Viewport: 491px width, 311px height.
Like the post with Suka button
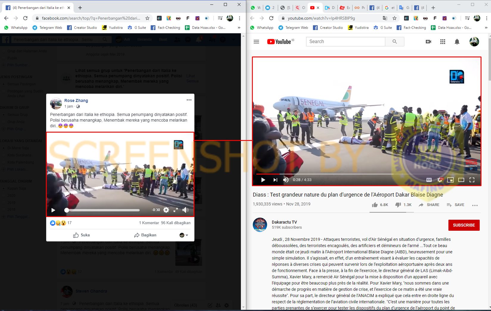coord(81,235)
